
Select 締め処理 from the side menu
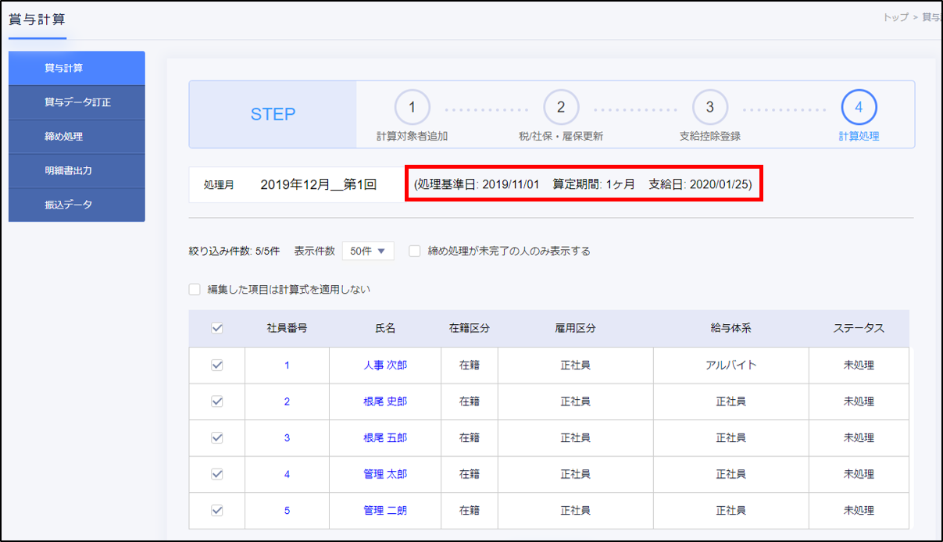pos(77,137)
